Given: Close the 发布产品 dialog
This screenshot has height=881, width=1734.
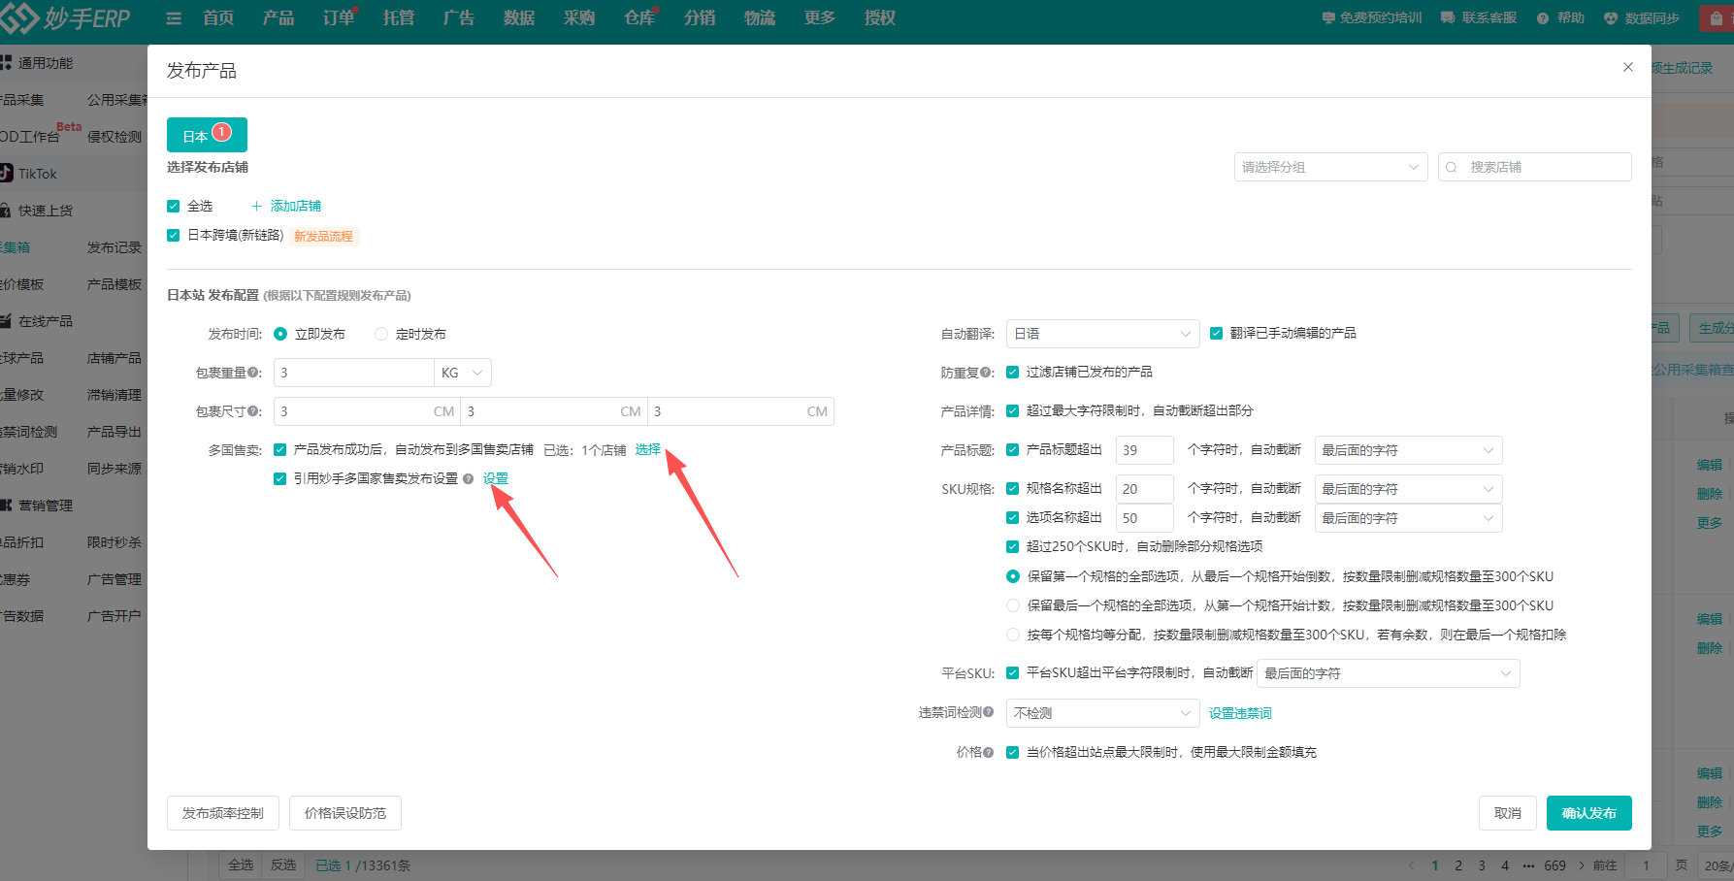Looking at the screenshot, I should tap(1628, 67).
